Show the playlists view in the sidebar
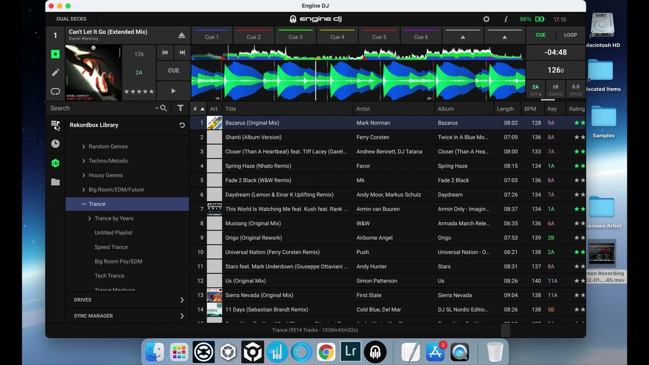The width and height of the screenshot is (649, 365). coord(55,125)
